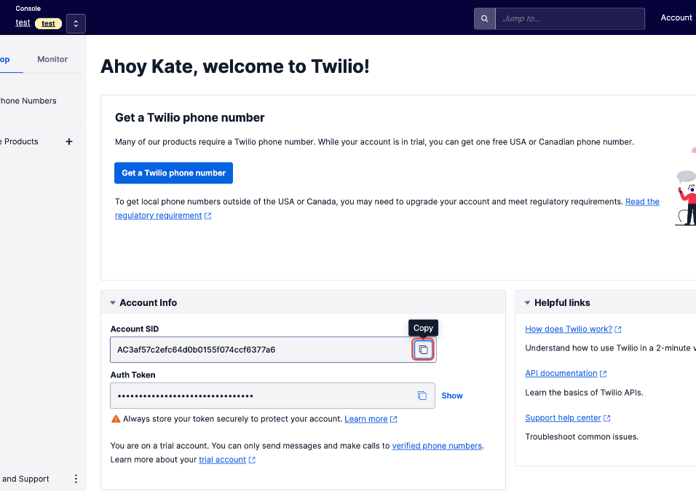
Task: Open the three-dot menu near Support
Action: point(76,479)
